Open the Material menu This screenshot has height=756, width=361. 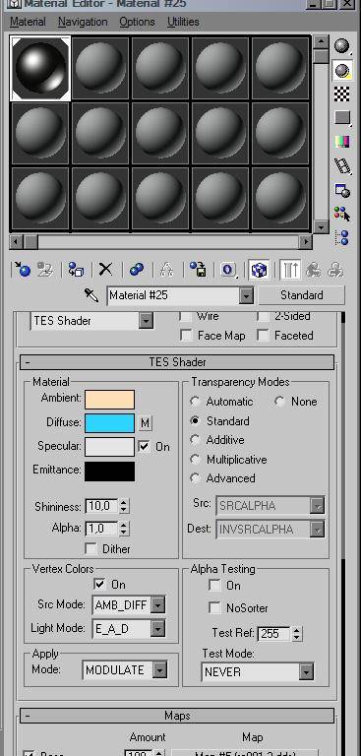point(28,23)
